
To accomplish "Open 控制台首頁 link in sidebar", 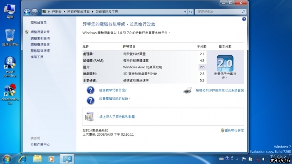I will 38,22.
